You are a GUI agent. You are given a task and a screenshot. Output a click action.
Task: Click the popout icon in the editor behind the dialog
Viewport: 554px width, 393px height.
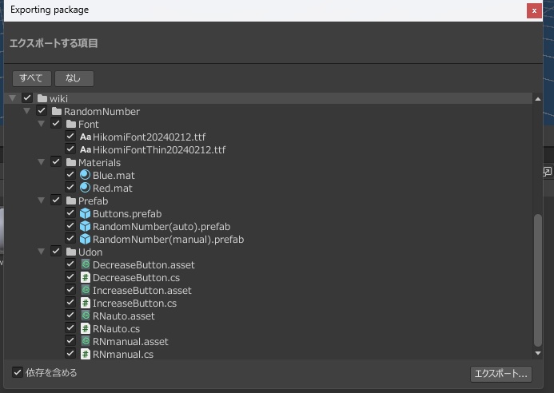548,172
